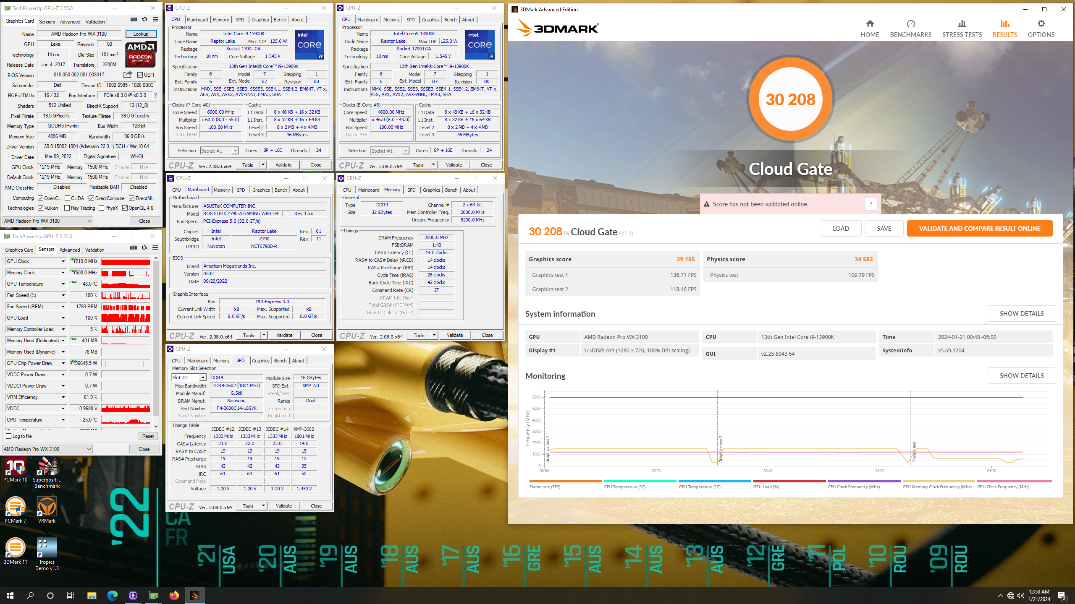
Task: Click the validation help question mark button
Action: [x=871, y=204]
